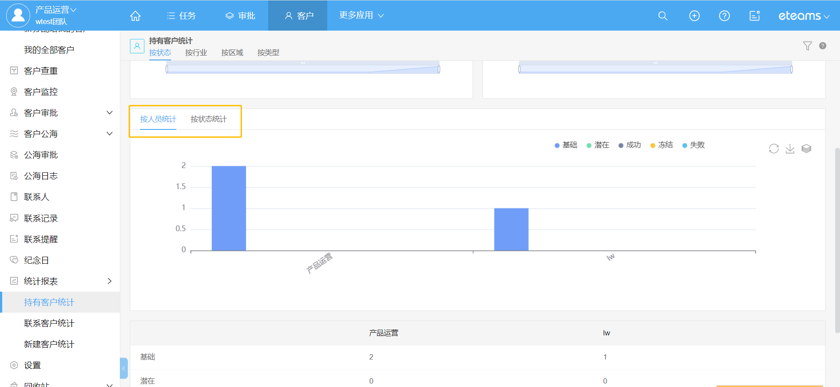
Task: Click the left chart zoom slider bar
Action: pyautogui.click(x=302, y=69)
